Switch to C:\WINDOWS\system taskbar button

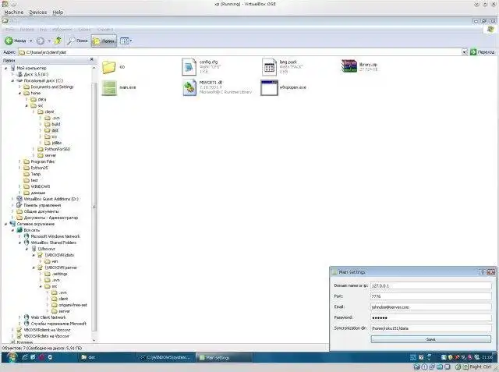pos(165,357)
